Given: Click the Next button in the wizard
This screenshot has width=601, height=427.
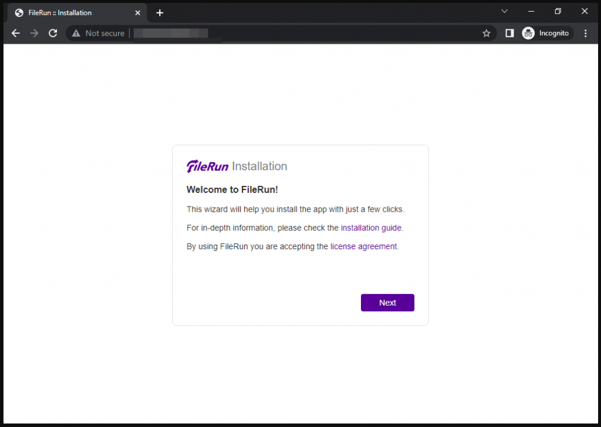Looking at the screenshot, I should [x=387, y=302].
